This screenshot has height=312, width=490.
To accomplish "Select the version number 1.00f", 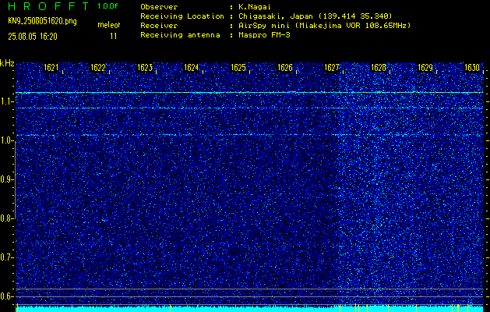I will tap(108, 6).
